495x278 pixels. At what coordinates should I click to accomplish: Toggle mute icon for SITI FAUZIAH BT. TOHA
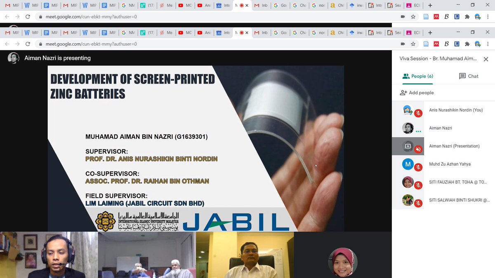(x=418, y=185)
